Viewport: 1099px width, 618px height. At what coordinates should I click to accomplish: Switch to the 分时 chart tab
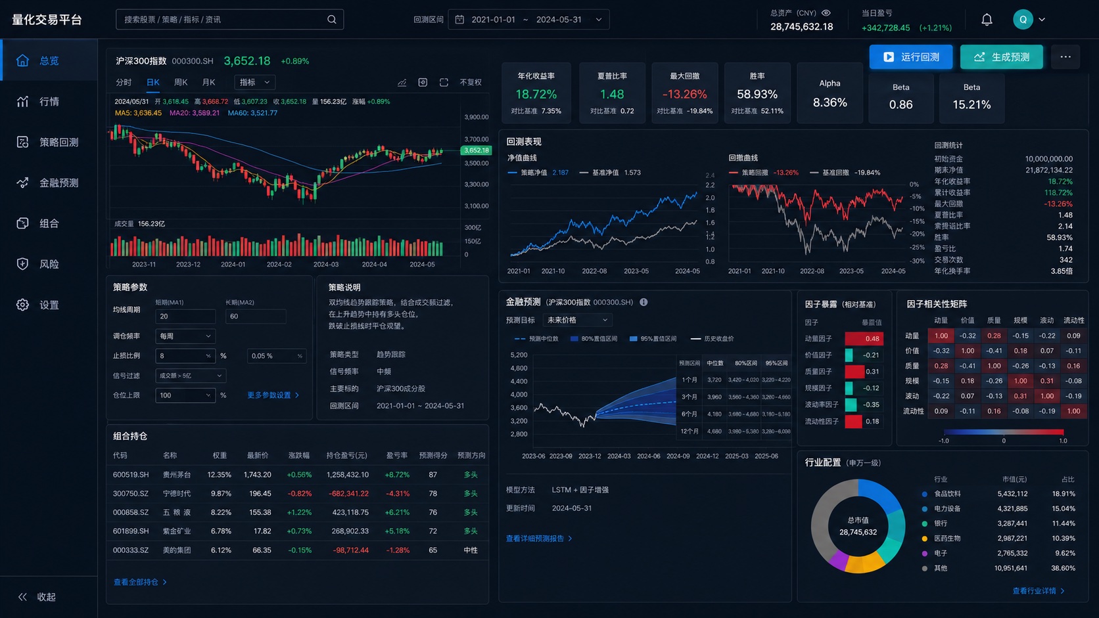pos(124,82)
